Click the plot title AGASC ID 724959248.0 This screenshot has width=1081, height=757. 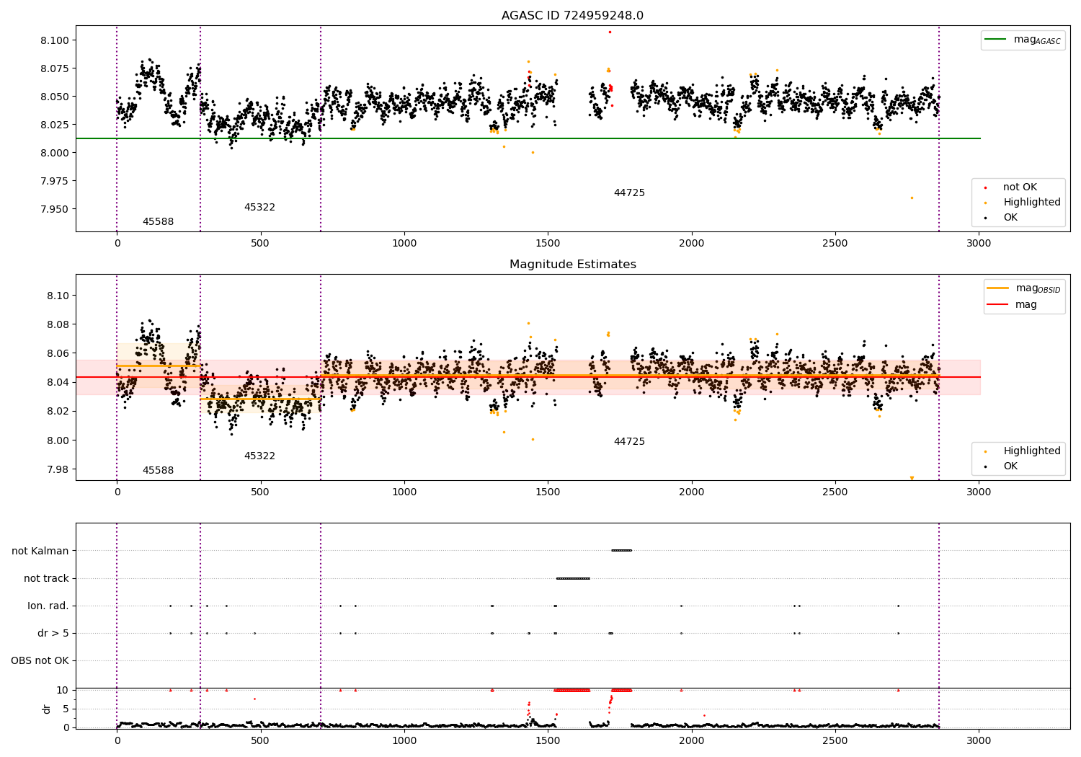click(x=572, y=16)
